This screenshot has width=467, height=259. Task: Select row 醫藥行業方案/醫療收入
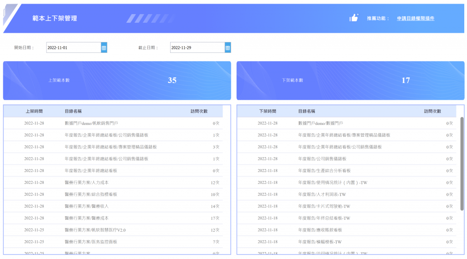113,206
